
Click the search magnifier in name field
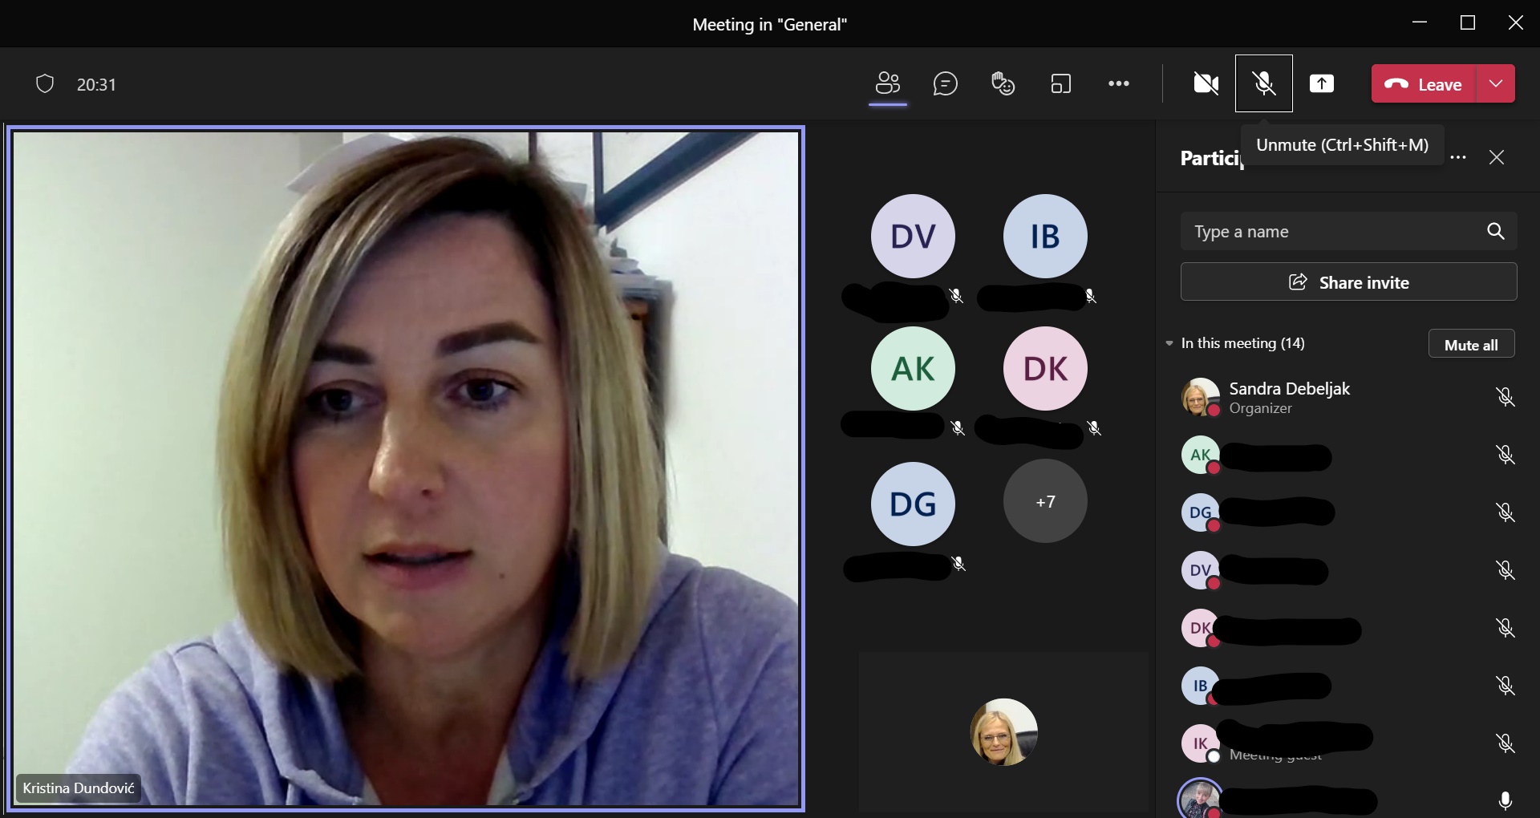tap(1495, 232)
